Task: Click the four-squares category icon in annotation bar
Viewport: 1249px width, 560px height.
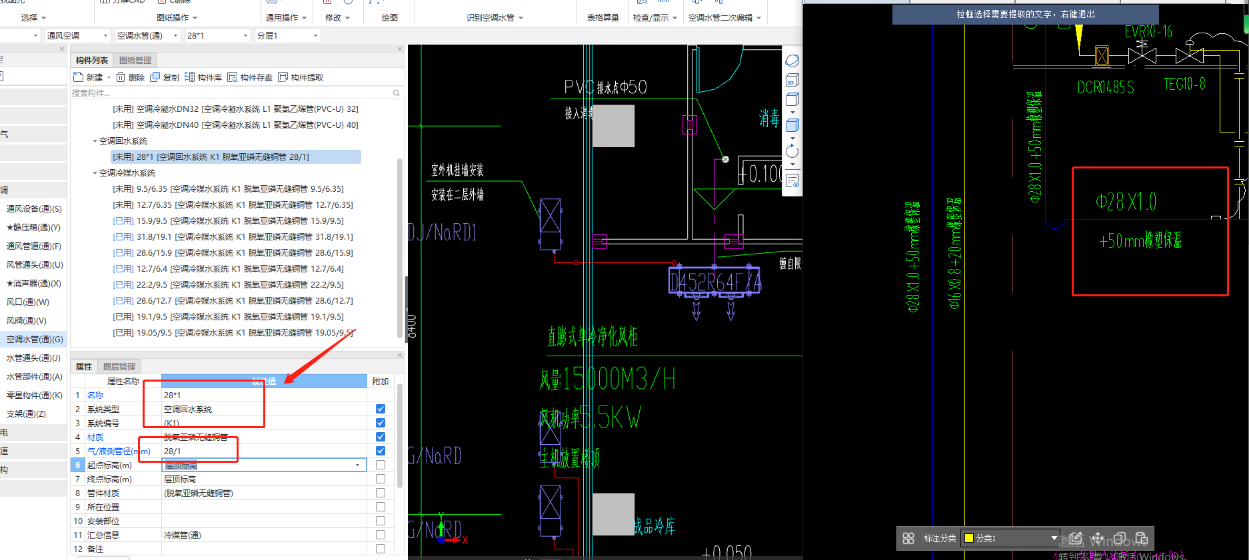Action: click(x=908, y=538)
